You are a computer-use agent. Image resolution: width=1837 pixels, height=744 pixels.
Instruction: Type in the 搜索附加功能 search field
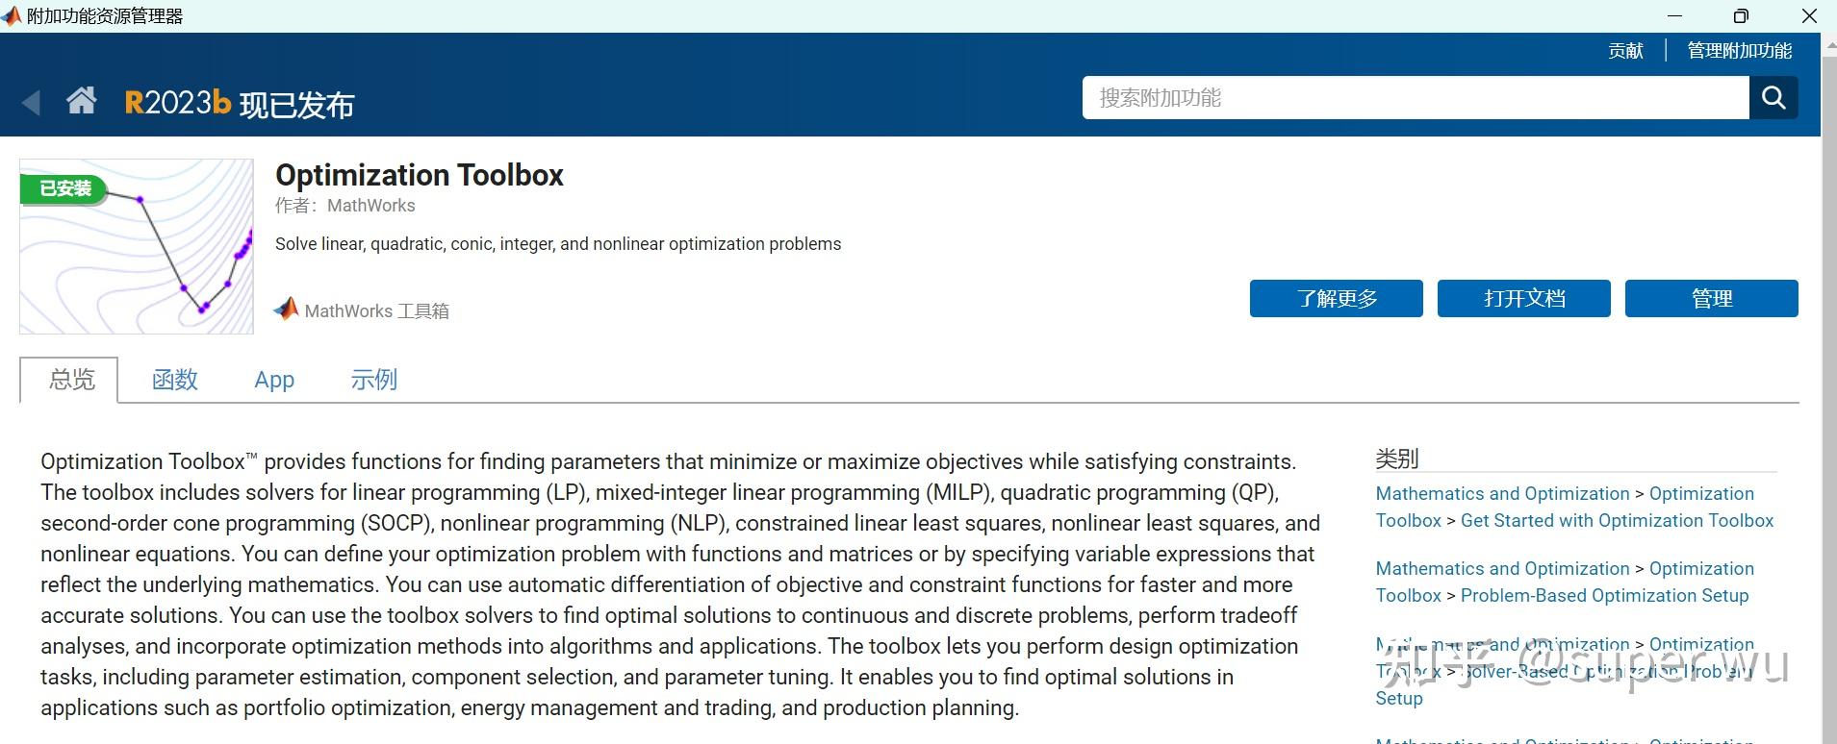pos(1415,98)
